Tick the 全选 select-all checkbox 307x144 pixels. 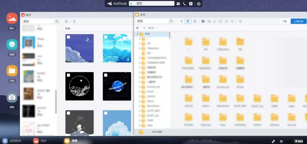point(62,28)
